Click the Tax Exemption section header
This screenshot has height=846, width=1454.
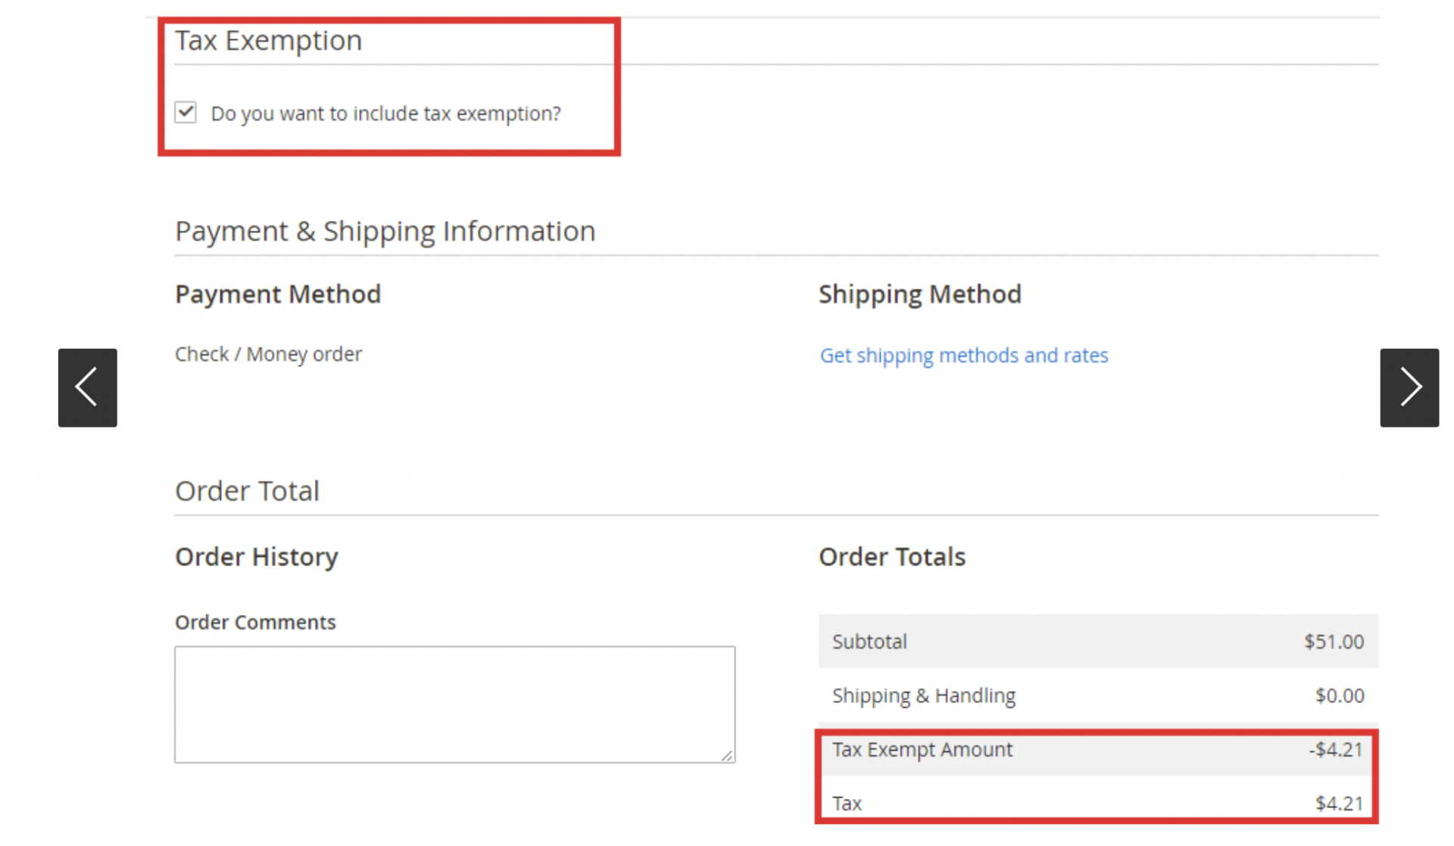coord(269,40)
